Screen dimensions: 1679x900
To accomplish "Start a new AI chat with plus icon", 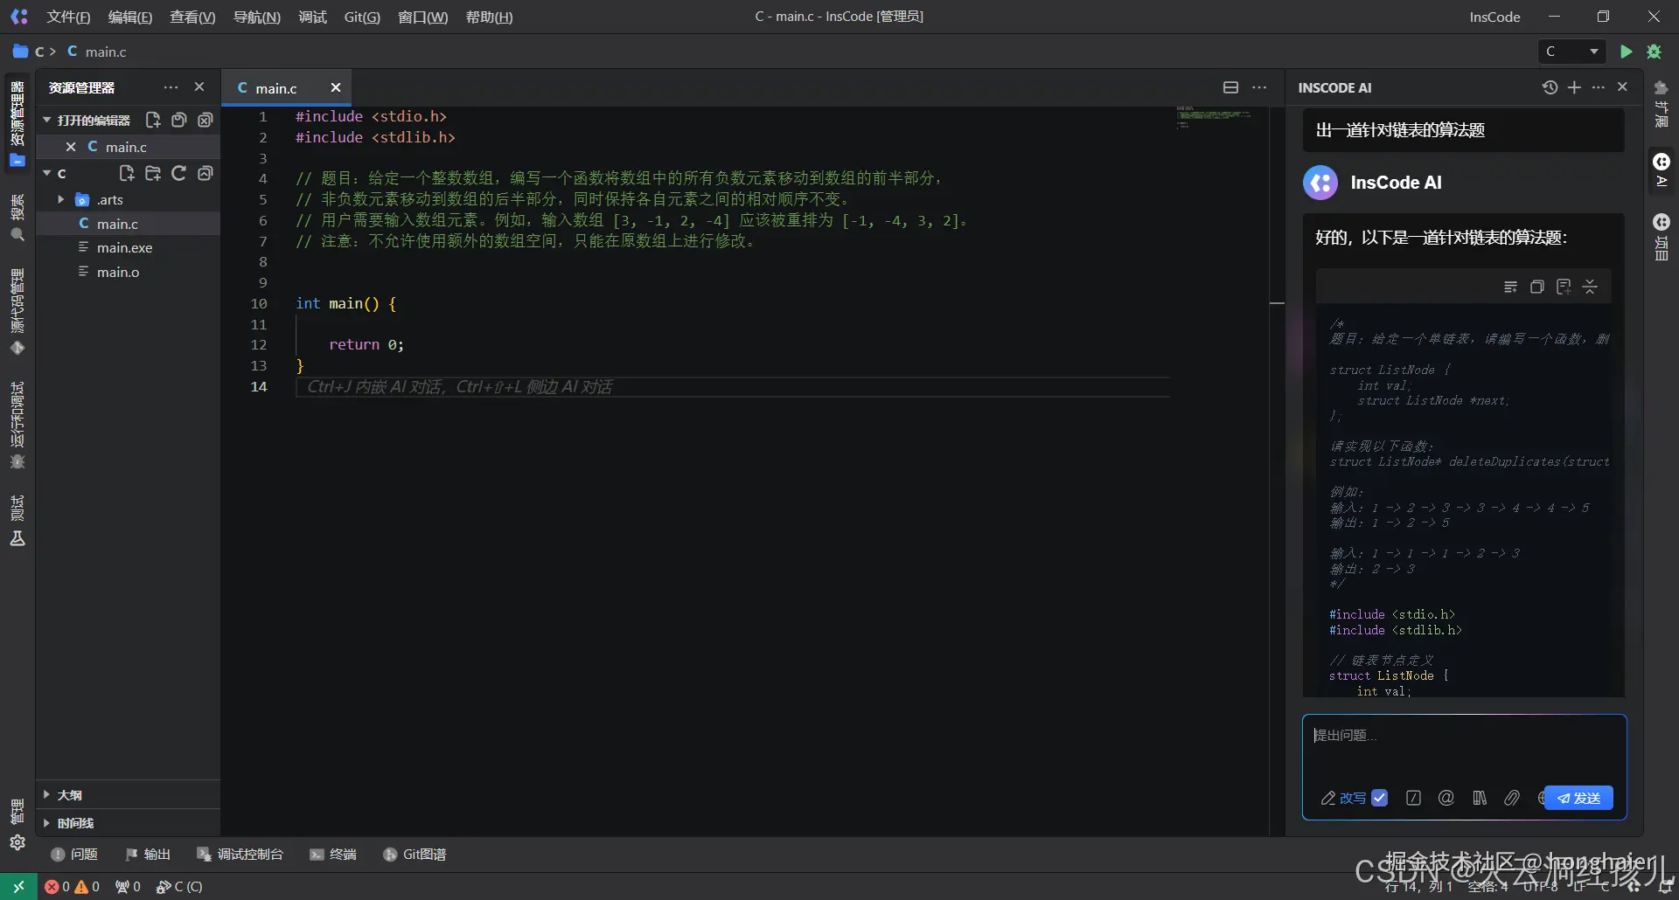I will click(1574, 87).
